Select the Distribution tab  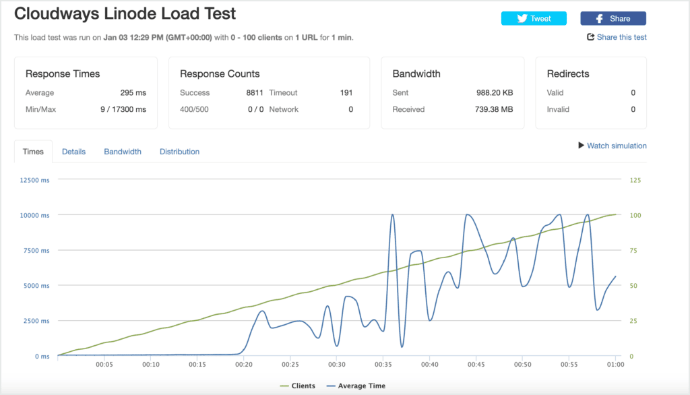tap(179, 152)
